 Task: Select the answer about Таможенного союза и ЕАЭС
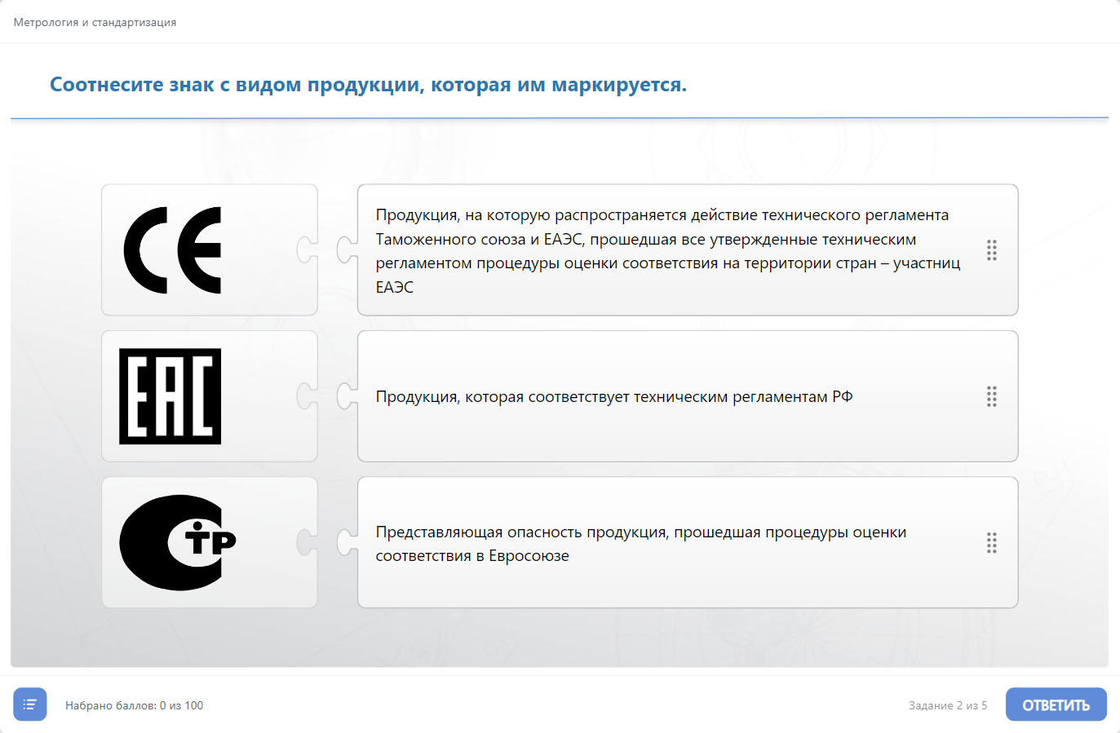click(667, 250)
